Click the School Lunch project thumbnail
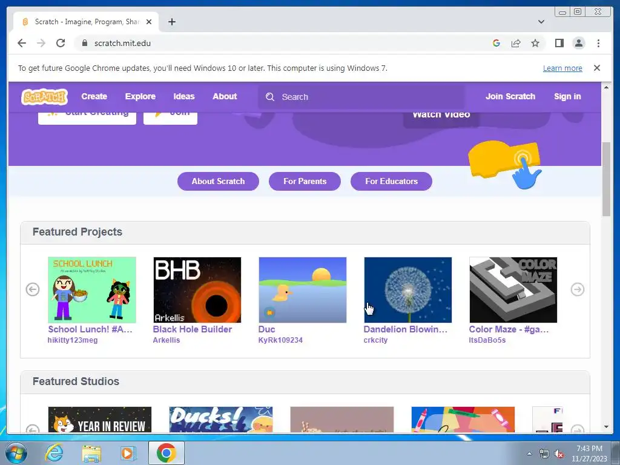Image resolution: width=620 pixels, height=465 pixels. 92,290
